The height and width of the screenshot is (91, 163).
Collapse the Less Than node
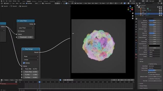click(x=19, y=21)
